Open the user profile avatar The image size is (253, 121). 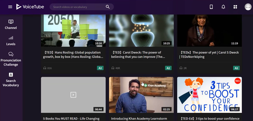(248, 7)
